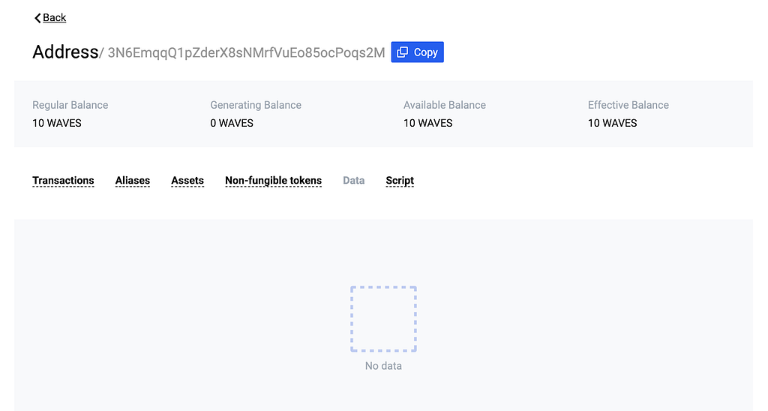The width and height of the screenshot is (768, 411).
Task: Click the Available Balance label
Action: pos(445,105)
